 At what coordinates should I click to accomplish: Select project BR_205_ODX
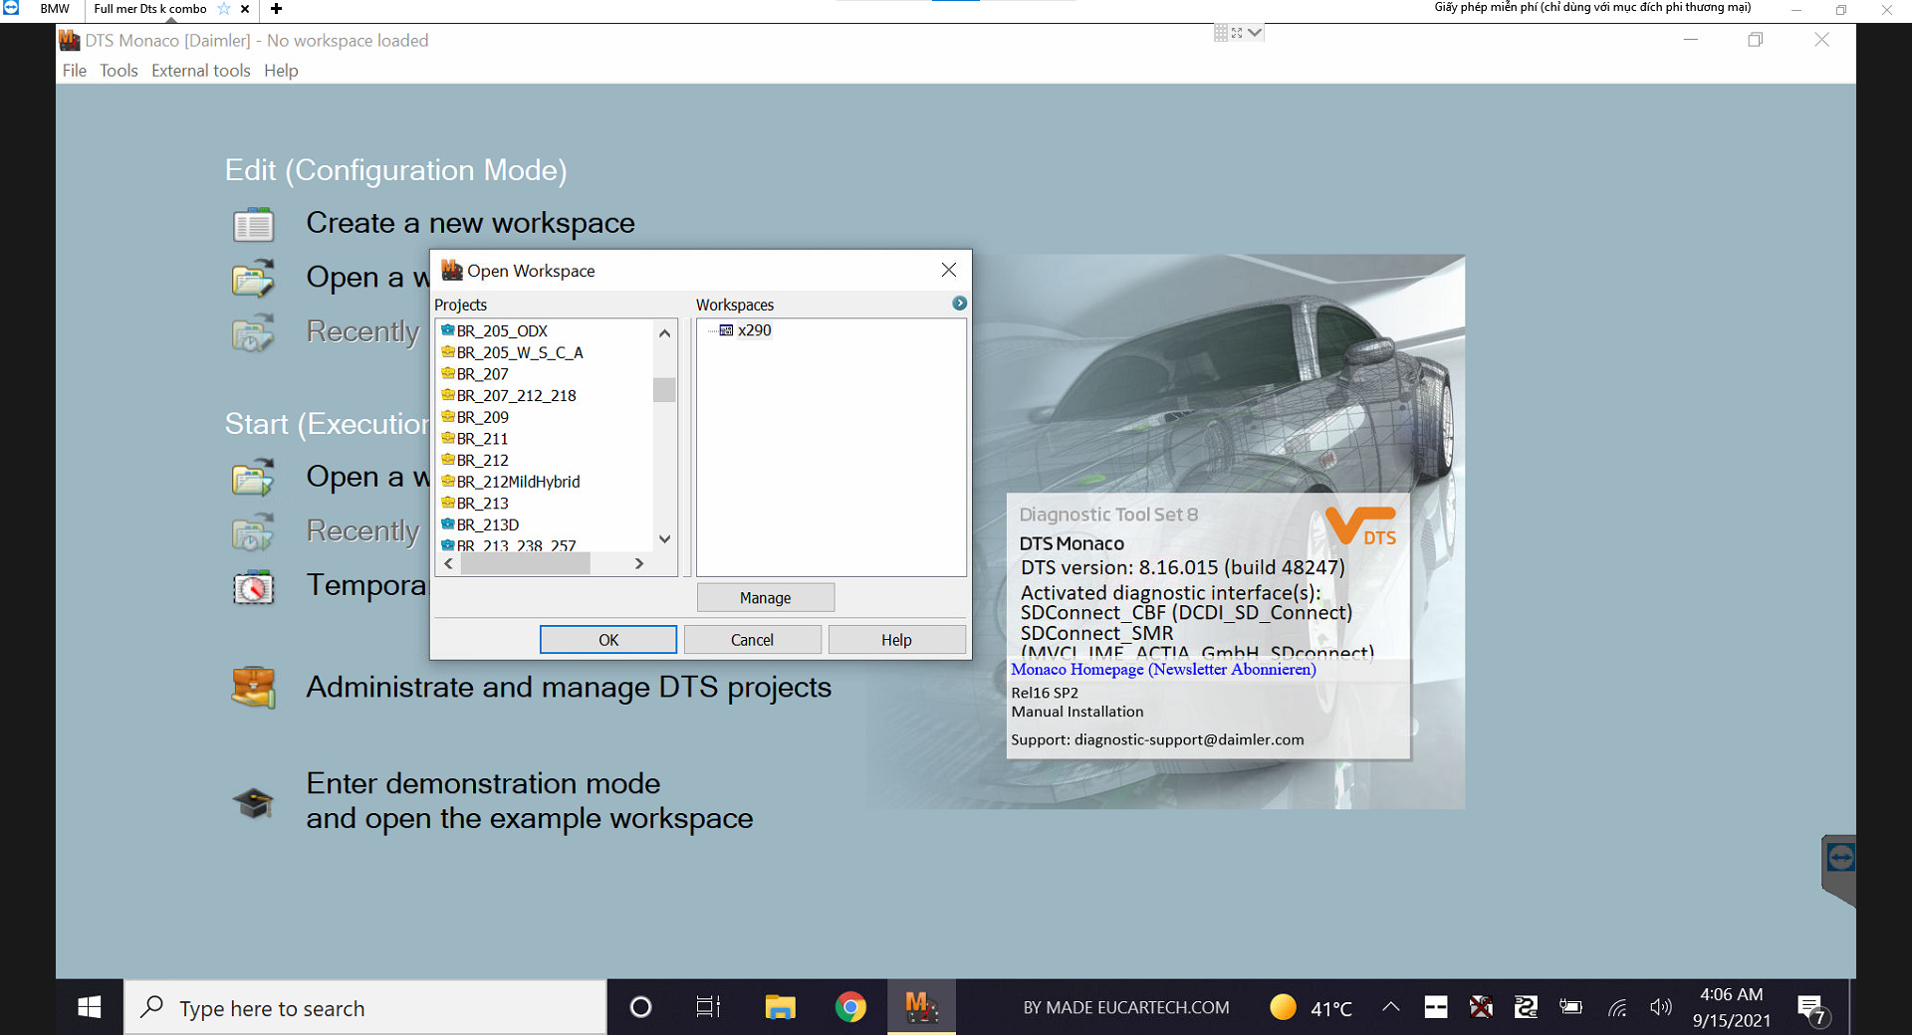(x=502, y=331)
